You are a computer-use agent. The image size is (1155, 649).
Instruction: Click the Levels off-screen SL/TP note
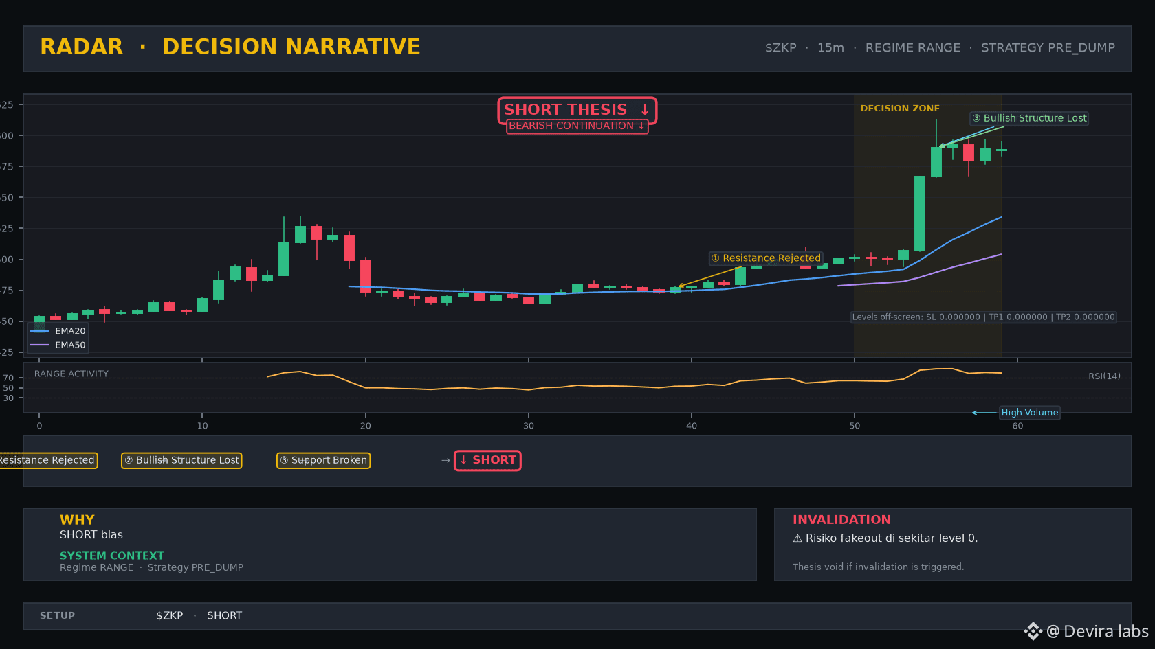pos(984,317)
